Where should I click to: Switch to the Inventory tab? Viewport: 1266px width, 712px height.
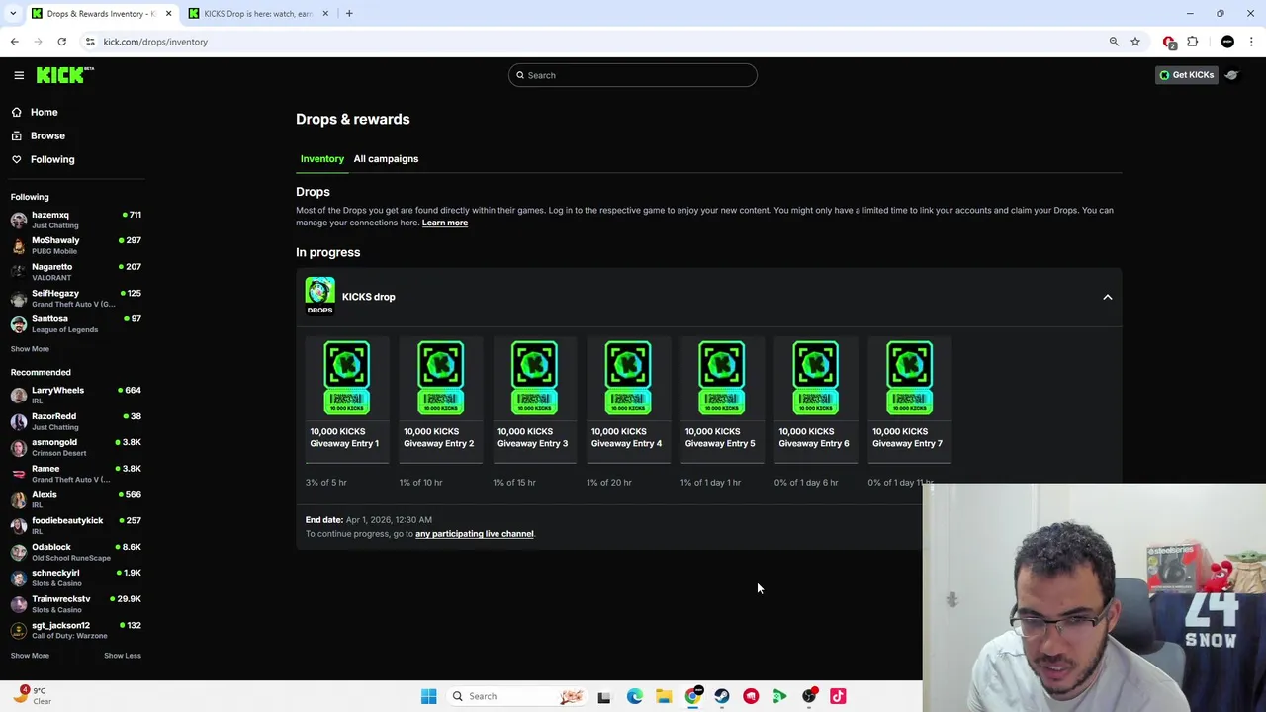pos(322,158)
